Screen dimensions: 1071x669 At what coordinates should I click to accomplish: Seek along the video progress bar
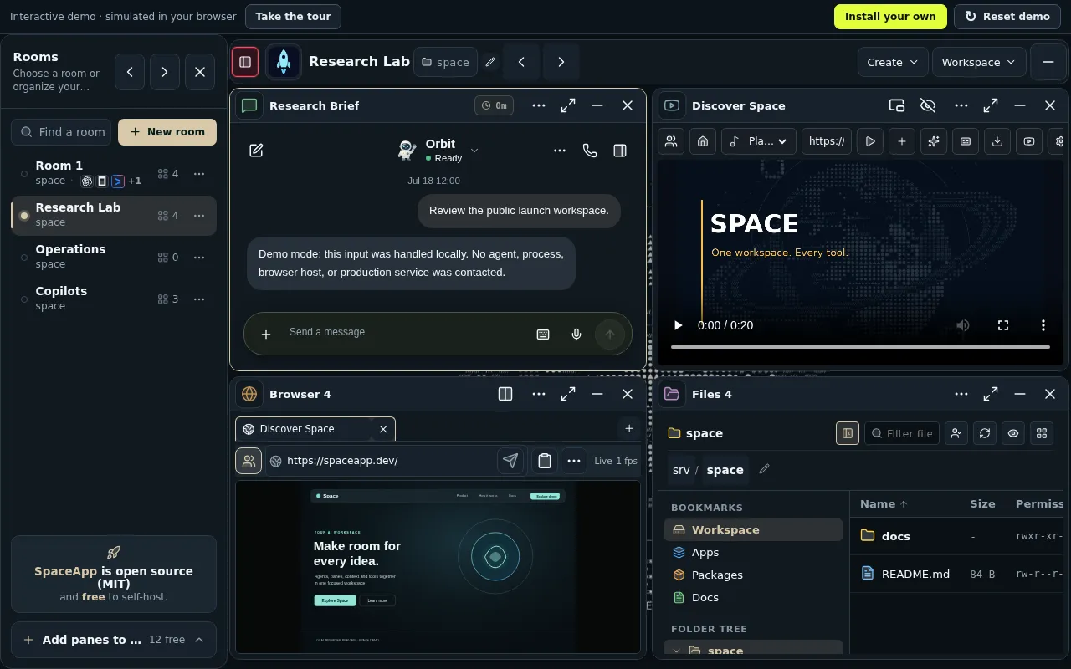(860, 346)
